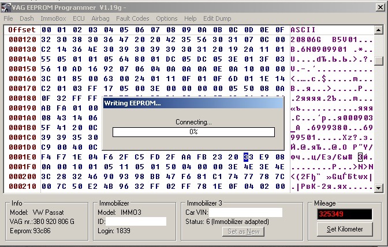Click the 'Login: 1839' text
Viewport: 388px width, 247px height.
(x=114, y=231)
